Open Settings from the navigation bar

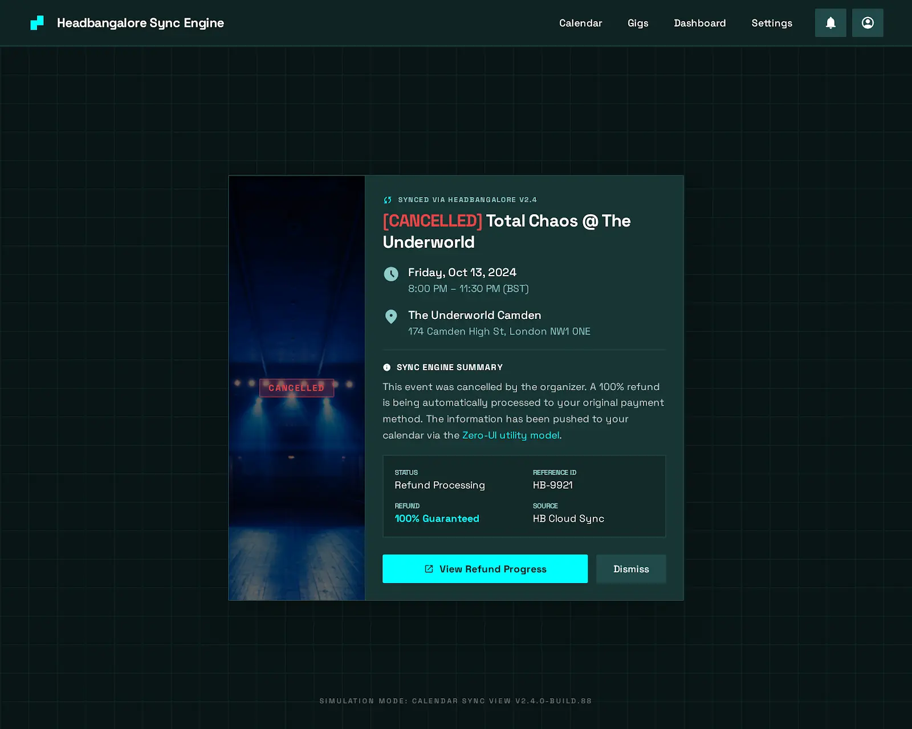click(771, 23)
